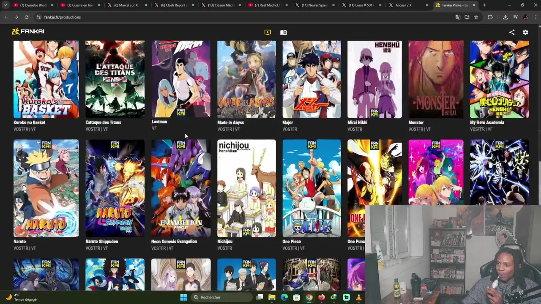The image size is (541, 304).
Task: Open the browser extensions puzzle icon
Action: [490, 17]
